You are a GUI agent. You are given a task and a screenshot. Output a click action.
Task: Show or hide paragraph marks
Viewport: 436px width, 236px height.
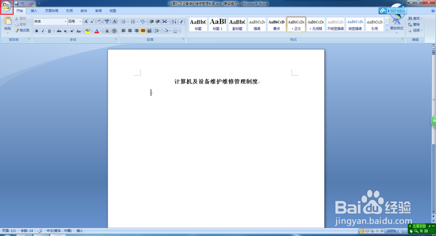coord(181,22)
